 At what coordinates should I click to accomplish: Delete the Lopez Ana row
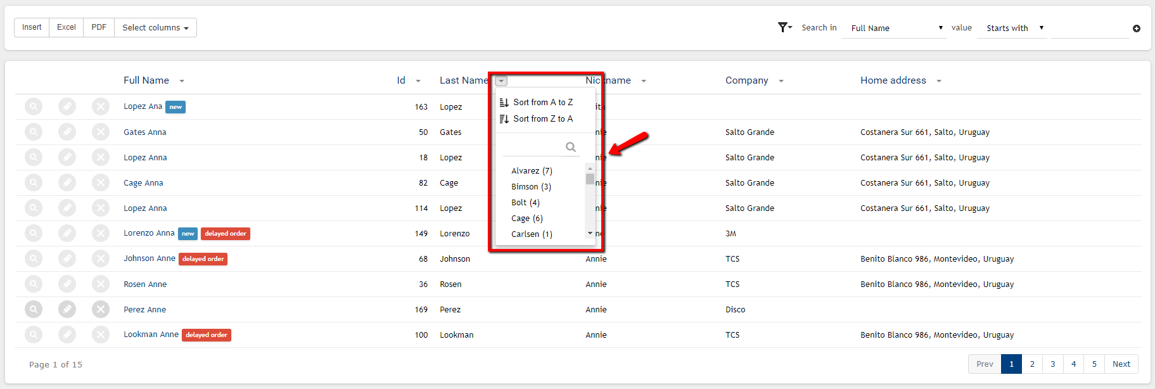pyautogui.click(x=101, y=106)
